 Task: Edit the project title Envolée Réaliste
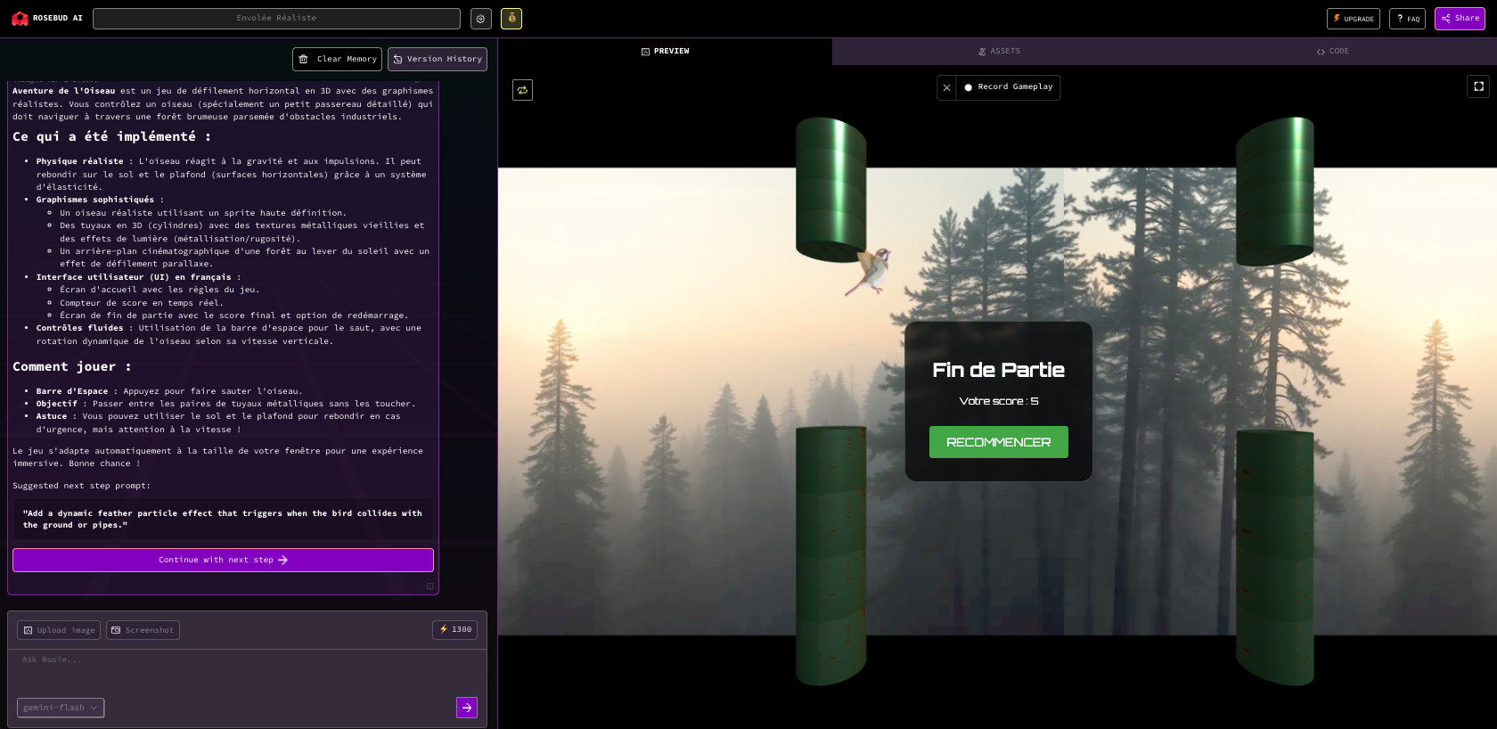click(x=276, y=19)
